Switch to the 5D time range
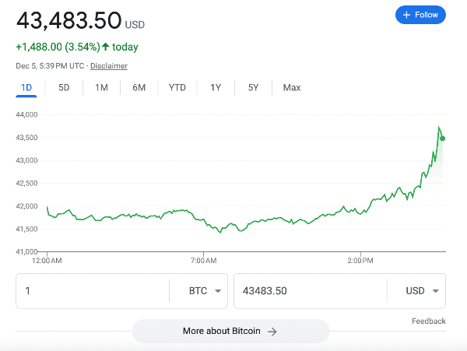467x351 pixels. [x=64, y=87]
